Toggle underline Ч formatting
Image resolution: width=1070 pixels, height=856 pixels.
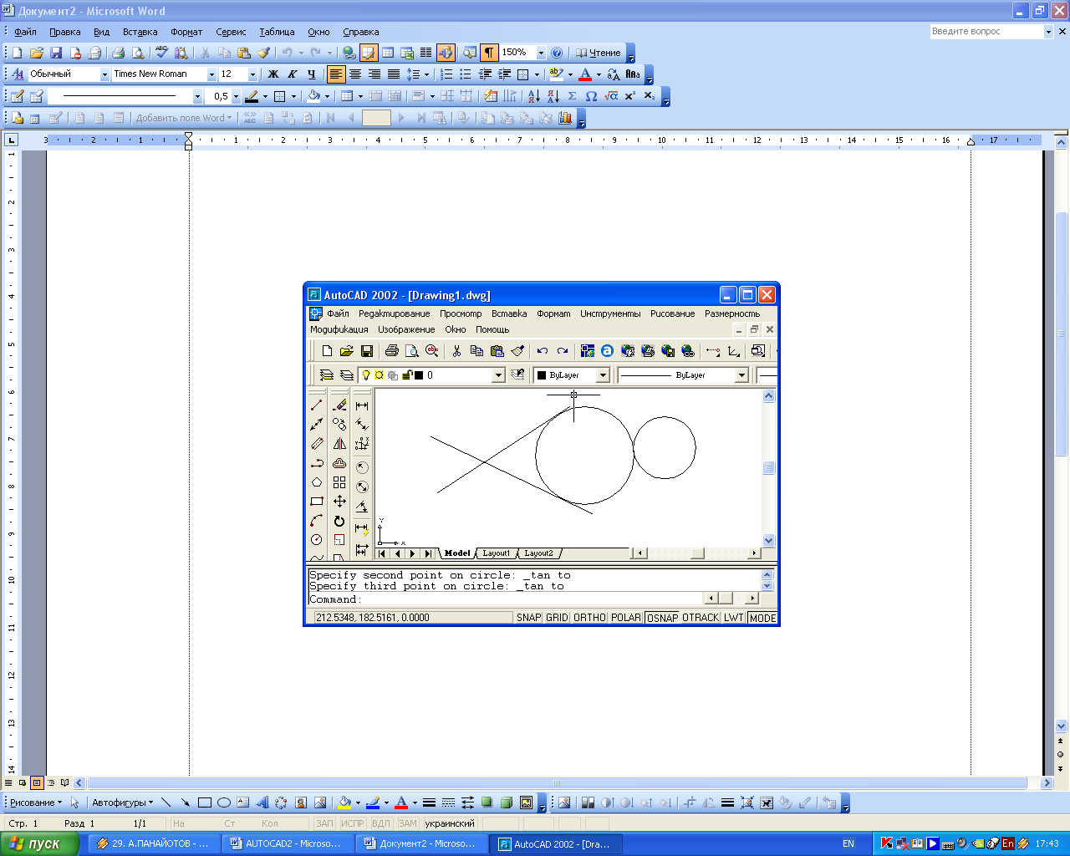(x=311, y=74)
